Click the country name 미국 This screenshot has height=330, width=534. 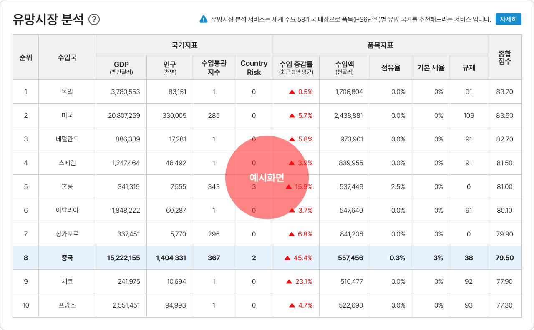[67, 115]
